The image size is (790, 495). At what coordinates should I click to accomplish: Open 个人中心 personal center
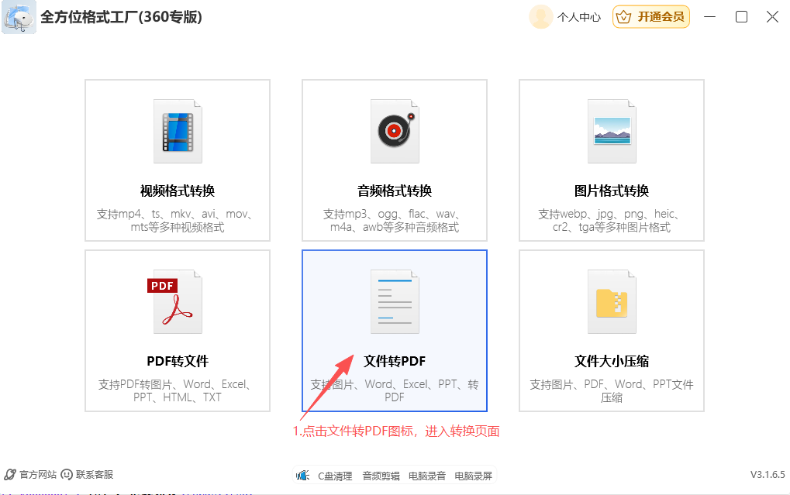point(578,17)
